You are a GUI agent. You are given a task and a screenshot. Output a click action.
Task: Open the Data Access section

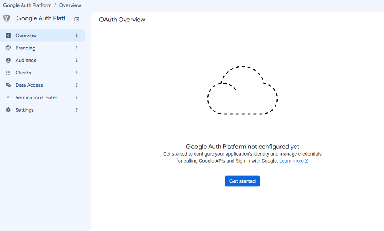click(x=42, y=85)
